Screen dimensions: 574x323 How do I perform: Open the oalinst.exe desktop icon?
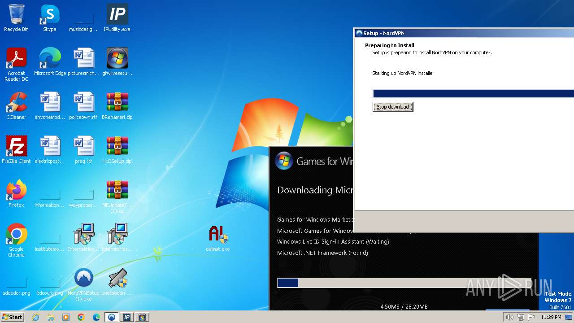click(218, 238)
